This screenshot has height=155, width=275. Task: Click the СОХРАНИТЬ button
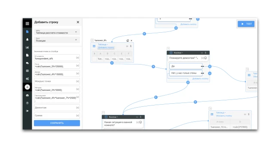[x=57, y=123]
